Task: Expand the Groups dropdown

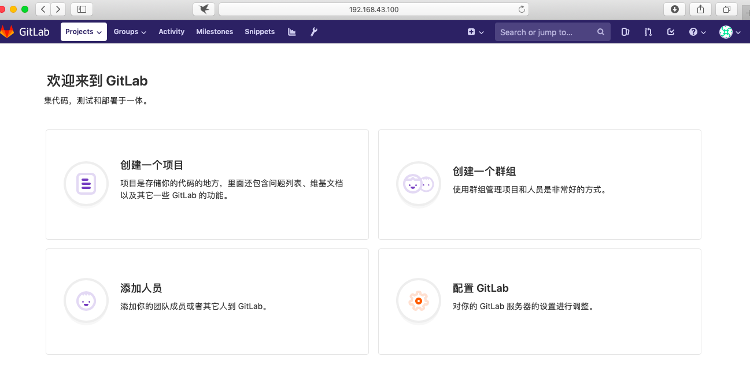Action: pyautogui.click(x=130, y=32)
